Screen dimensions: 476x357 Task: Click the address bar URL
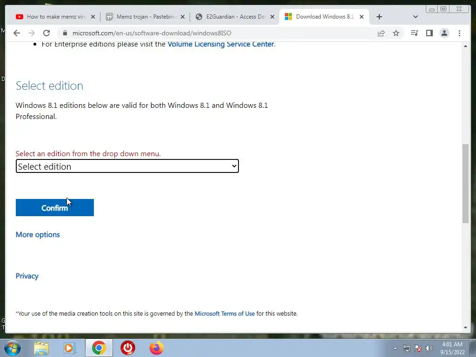click(152, 33)
